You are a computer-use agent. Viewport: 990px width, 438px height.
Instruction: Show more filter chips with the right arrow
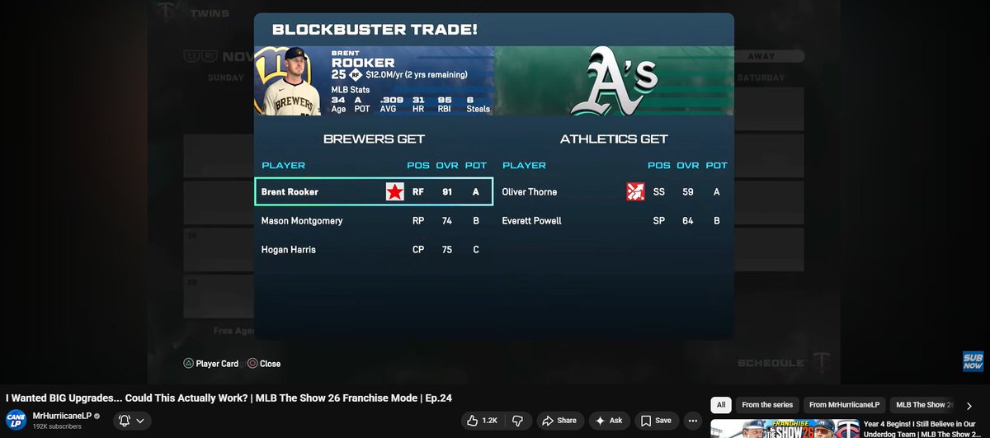[969, 405]
